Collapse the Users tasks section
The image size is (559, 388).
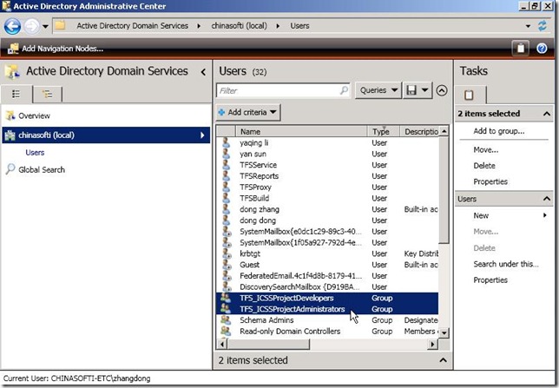coord(547,199)
